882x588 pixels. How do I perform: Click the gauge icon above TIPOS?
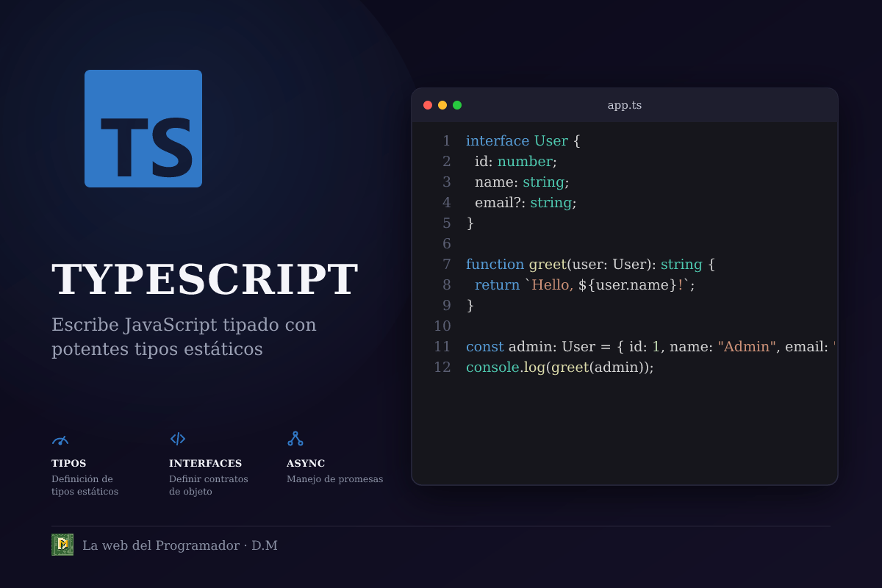point(60,440)
